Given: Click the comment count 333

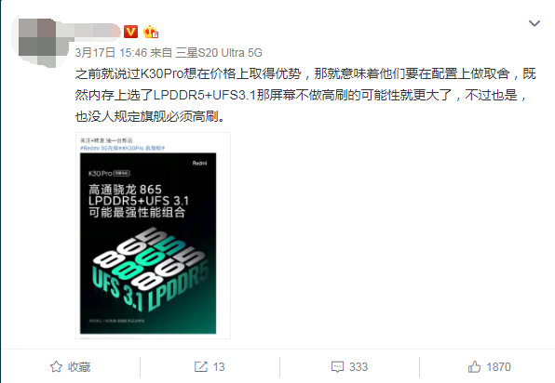Looking at the screenshot, I should coord(359,367).
